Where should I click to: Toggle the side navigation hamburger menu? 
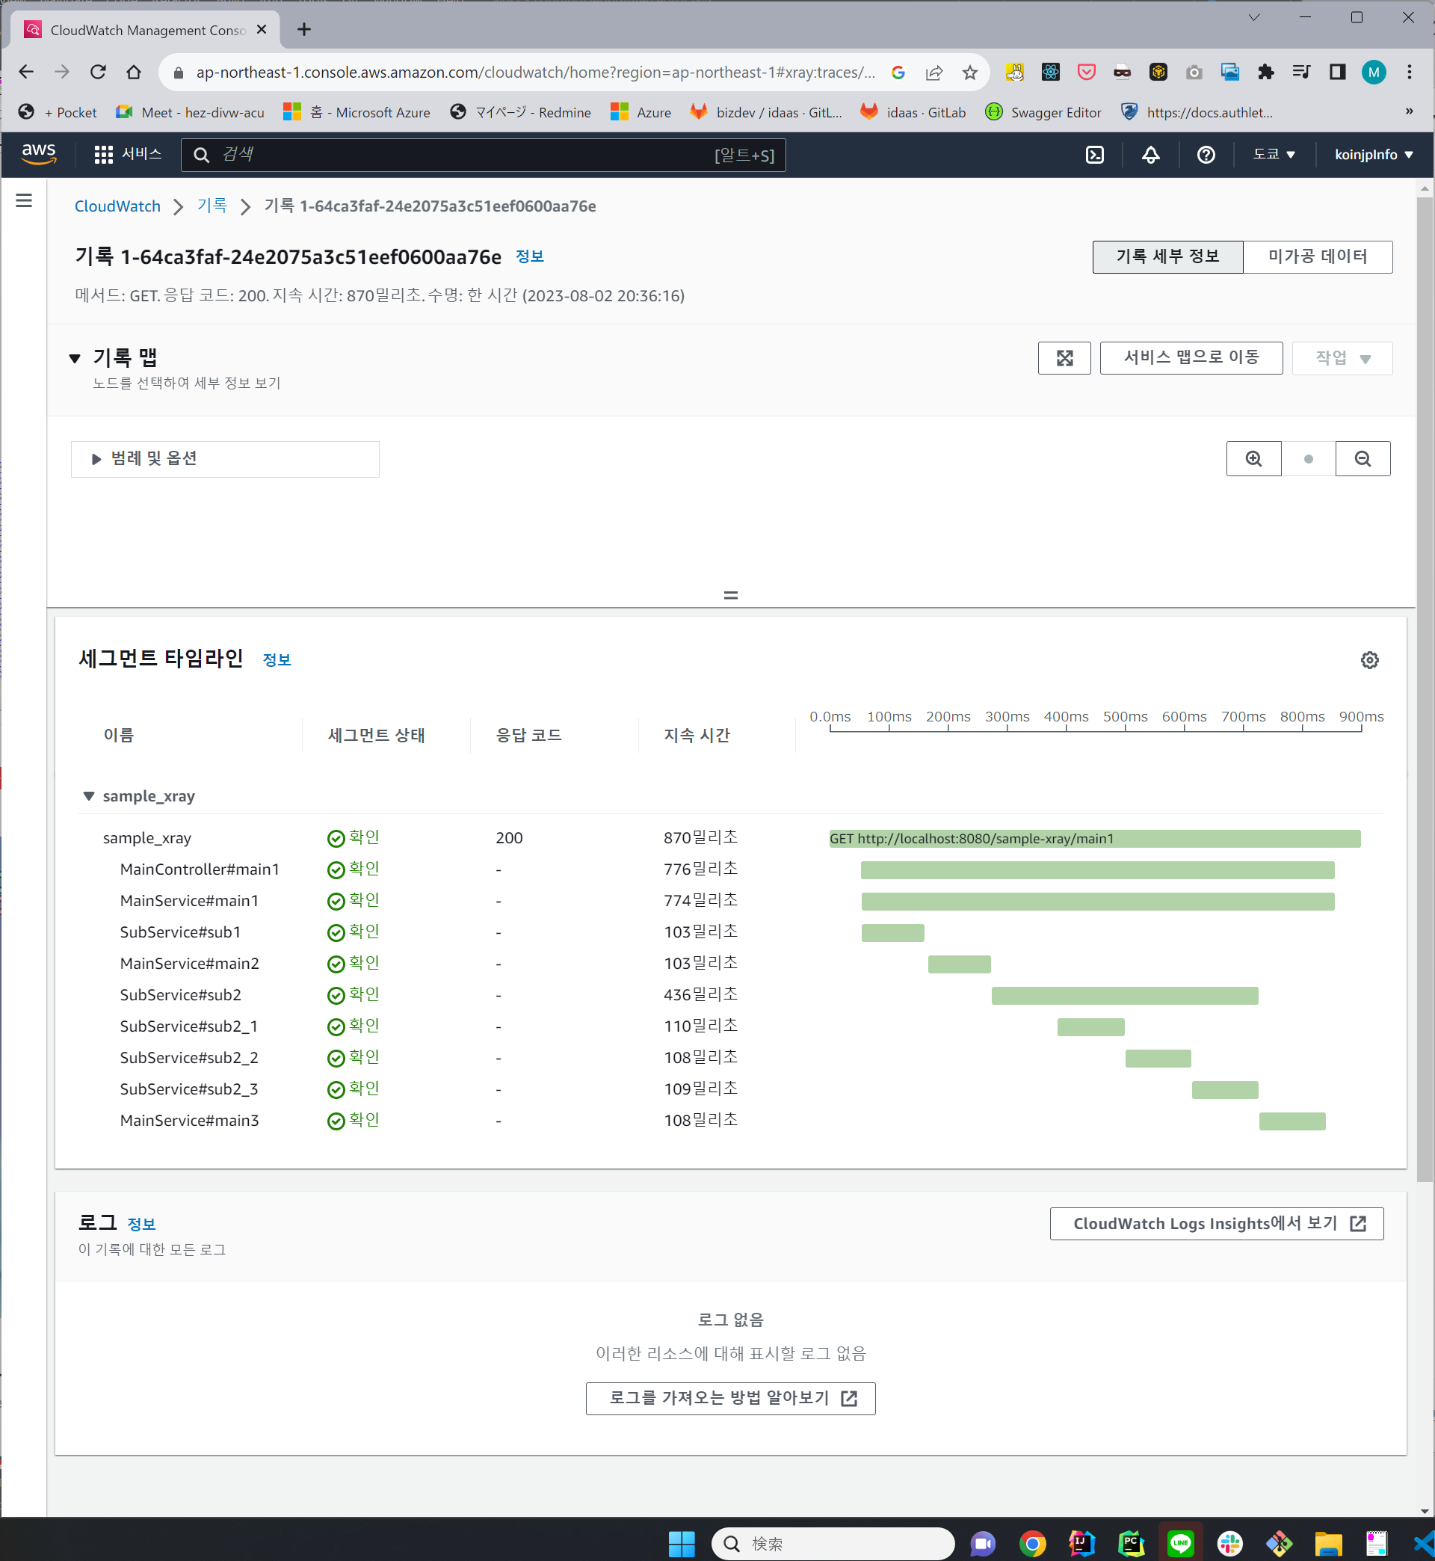point(24,201)
